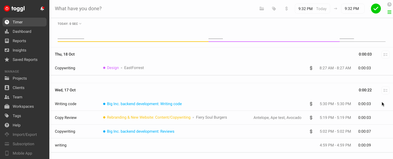This screenshot has height=159, width=393.
Task: Click the Toggl logo
Action: point(14,9)
